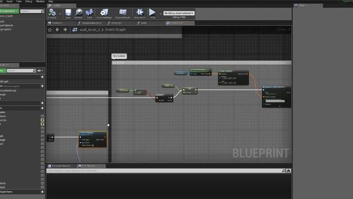Click the Event Graph breadcrumb link
353x199 pixels.
(x=115, y=29)
